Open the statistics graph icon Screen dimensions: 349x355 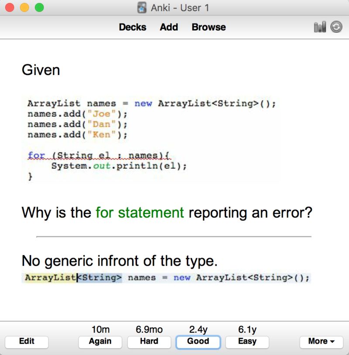tap(320, 27)
